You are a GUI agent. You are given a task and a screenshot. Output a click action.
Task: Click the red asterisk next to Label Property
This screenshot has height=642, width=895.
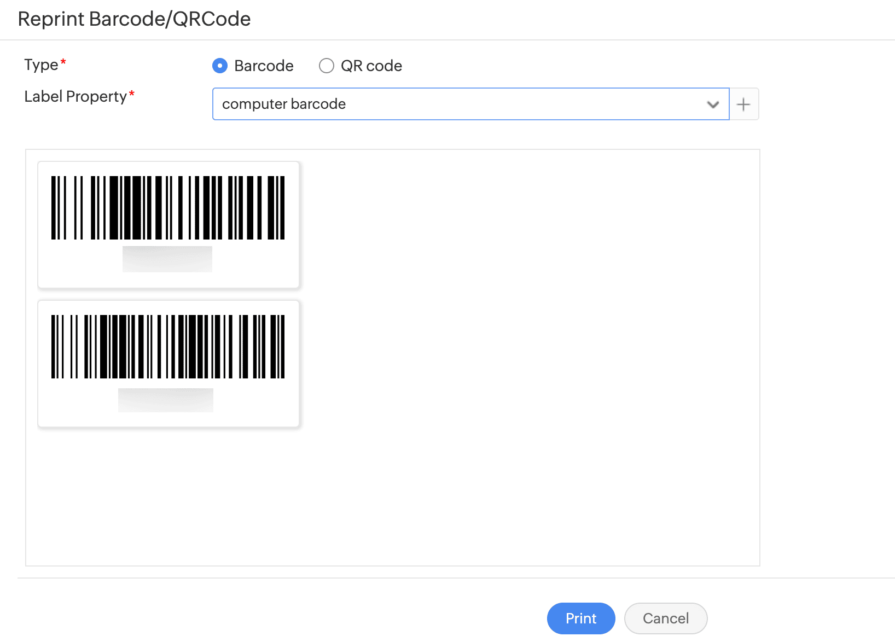[131, 94]
